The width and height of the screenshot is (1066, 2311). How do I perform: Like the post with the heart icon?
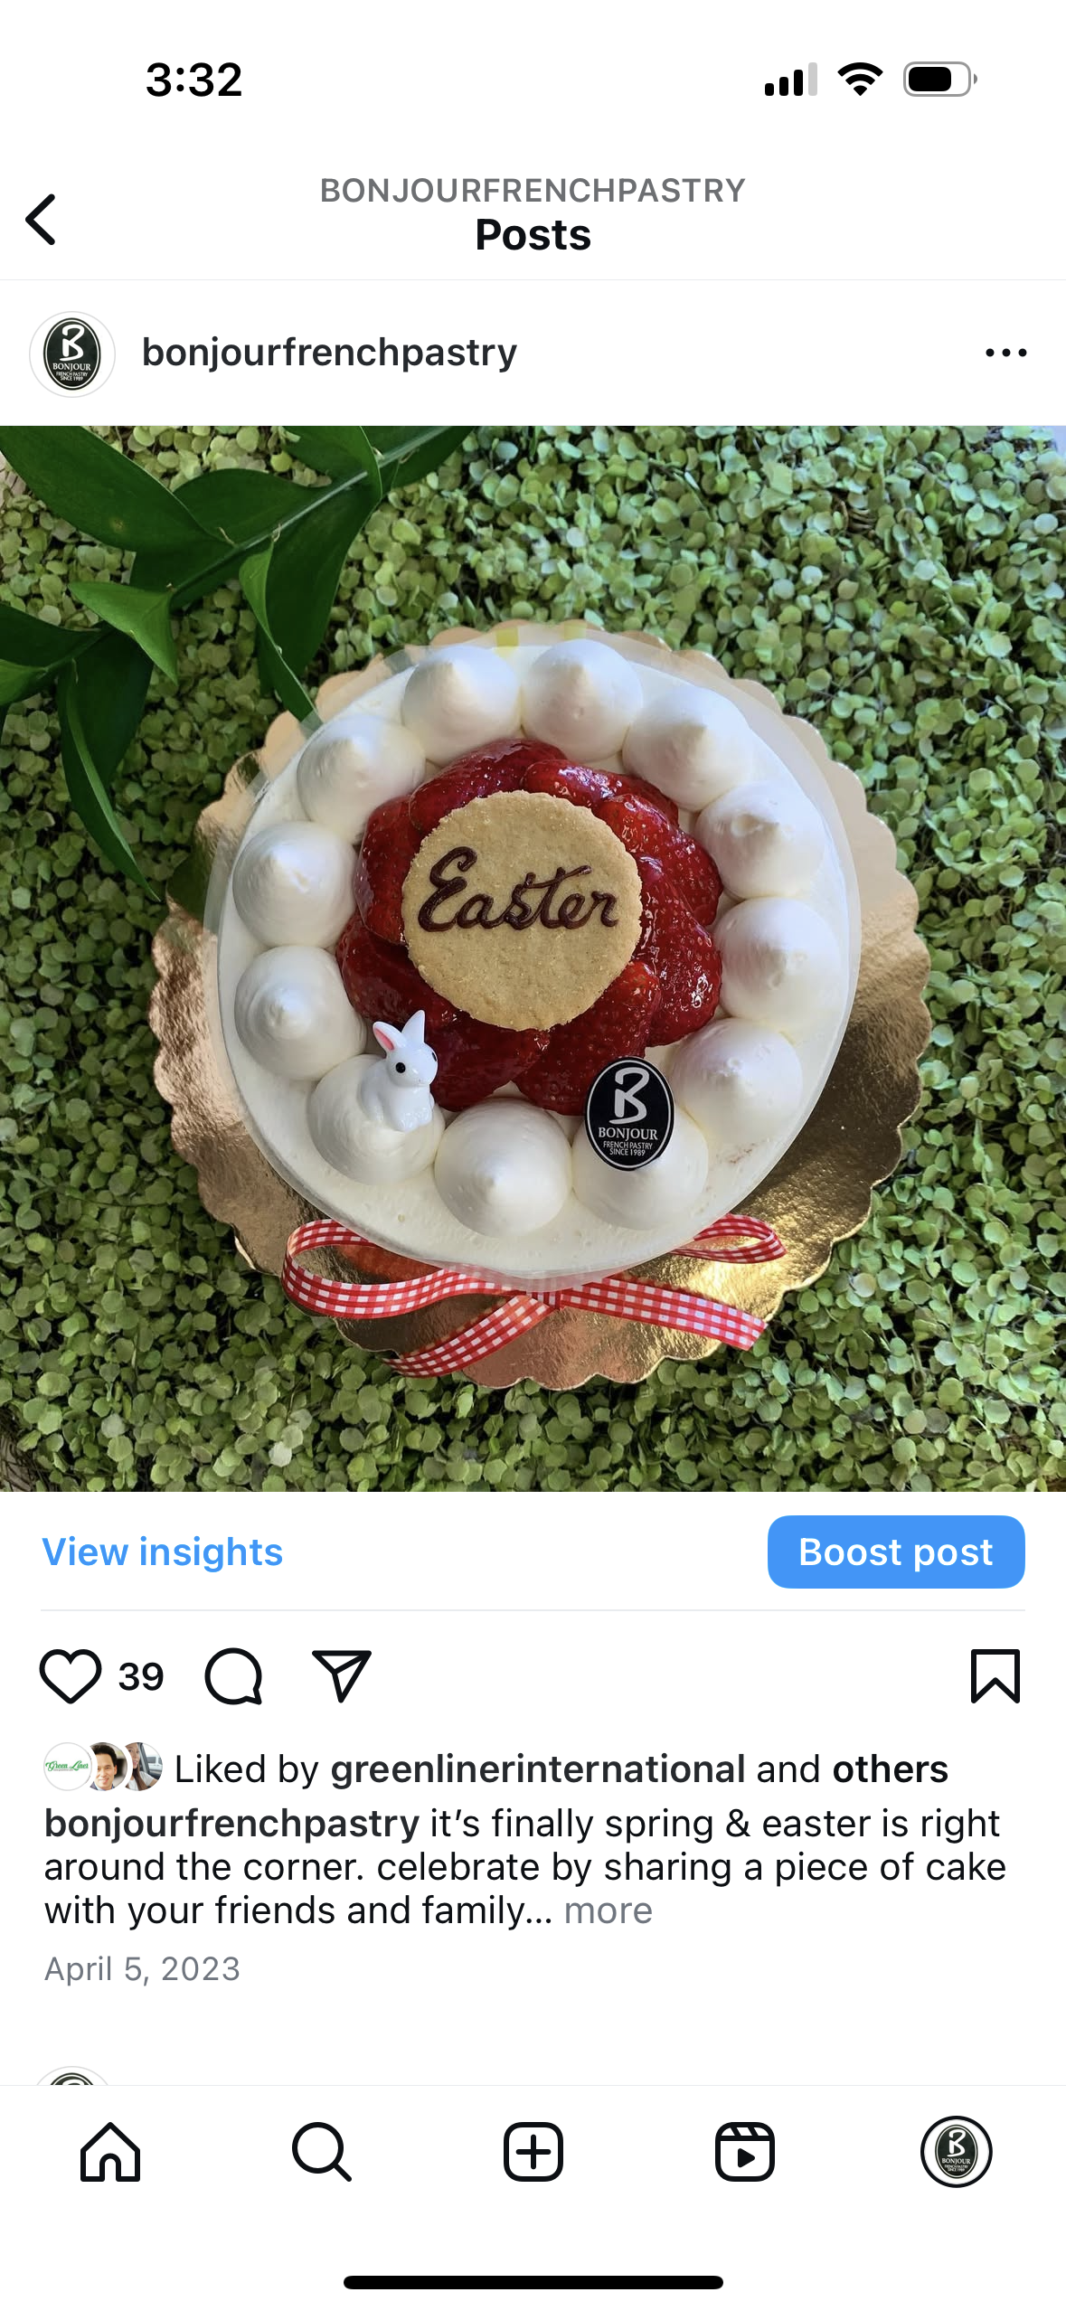(70, 1676)
